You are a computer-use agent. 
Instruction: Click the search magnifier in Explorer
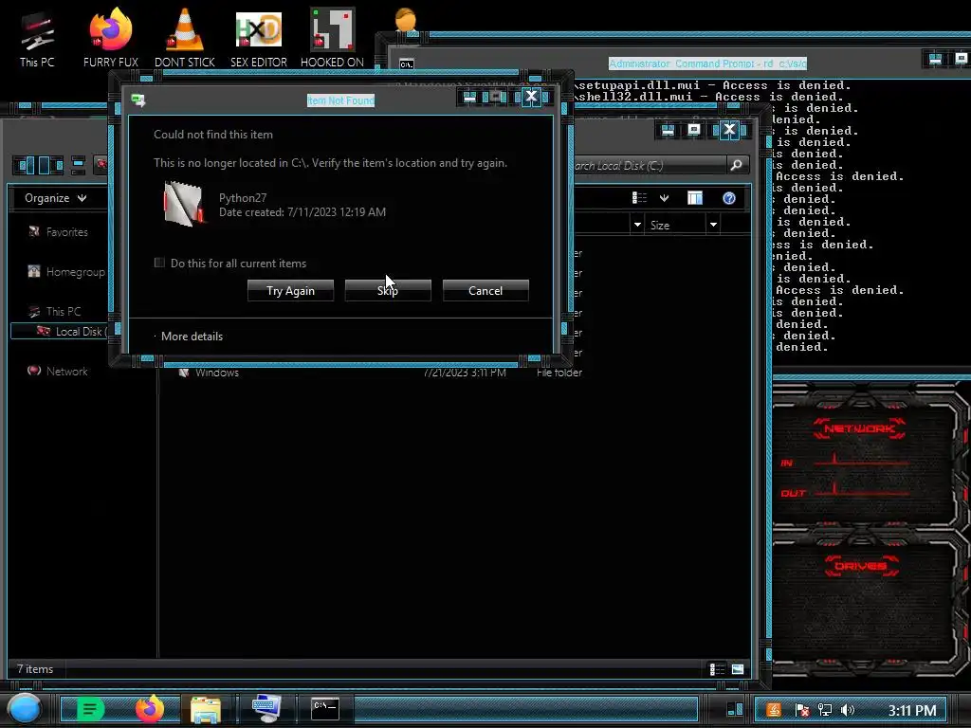(x=736, y=165)
